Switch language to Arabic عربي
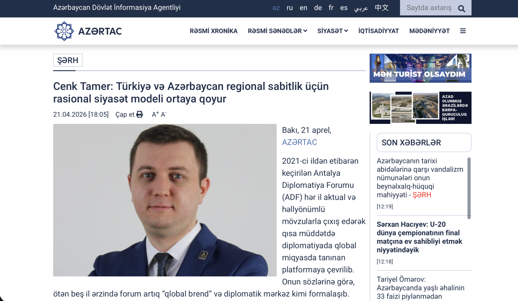The height and width of the screenshot is (301, 518). pos(361,8)
